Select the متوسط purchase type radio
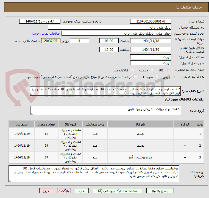Image resolution: width=209 pixels, height=198 pixels. point(157,77)
